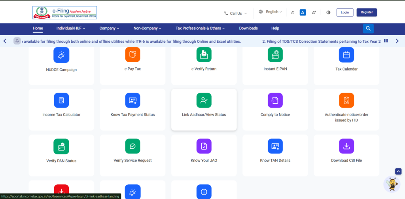The image size is (405, 199).
Task: Open the site search magnifier icon
Action: pos(368,28)
